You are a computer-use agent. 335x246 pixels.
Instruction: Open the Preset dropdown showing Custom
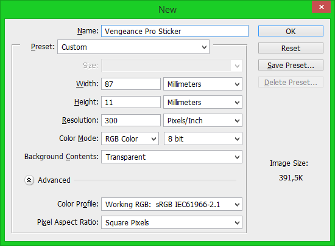(x=133, y=47)
